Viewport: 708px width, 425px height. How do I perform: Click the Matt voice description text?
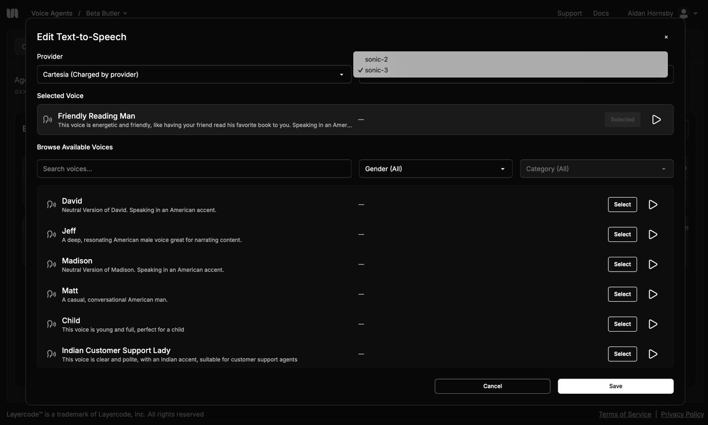[x=114, y=300]
